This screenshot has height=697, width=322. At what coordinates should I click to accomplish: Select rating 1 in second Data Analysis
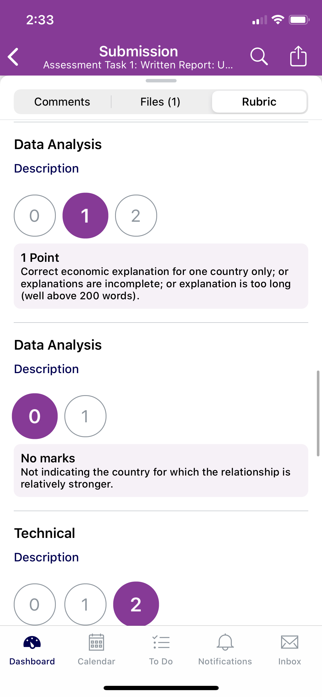tap(85, 416)
